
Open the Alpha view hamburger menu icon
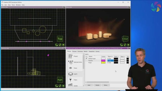[x=64, y=45]
